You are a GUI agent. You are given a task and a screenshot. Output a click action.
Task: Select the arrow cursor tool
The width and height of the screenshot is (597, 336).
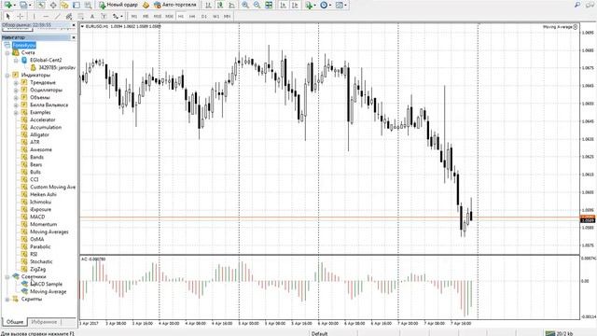(8, 17)
